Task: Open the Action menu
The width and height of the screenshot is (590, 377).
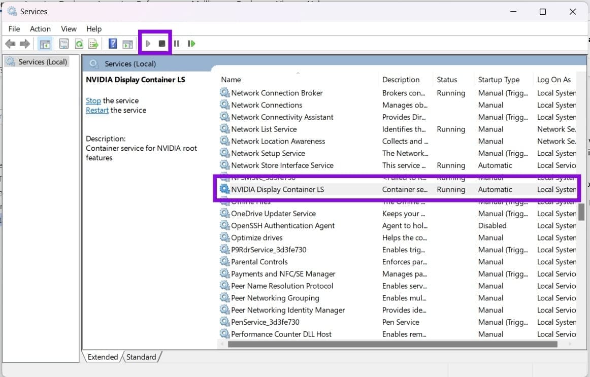Action: 40,29
